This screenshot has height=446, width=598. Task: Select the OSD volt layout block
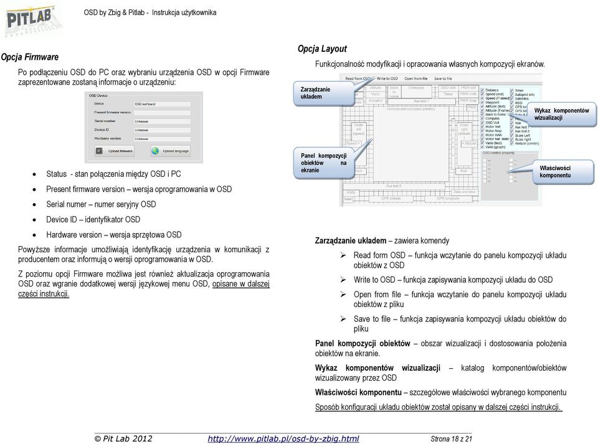point(448,88)
